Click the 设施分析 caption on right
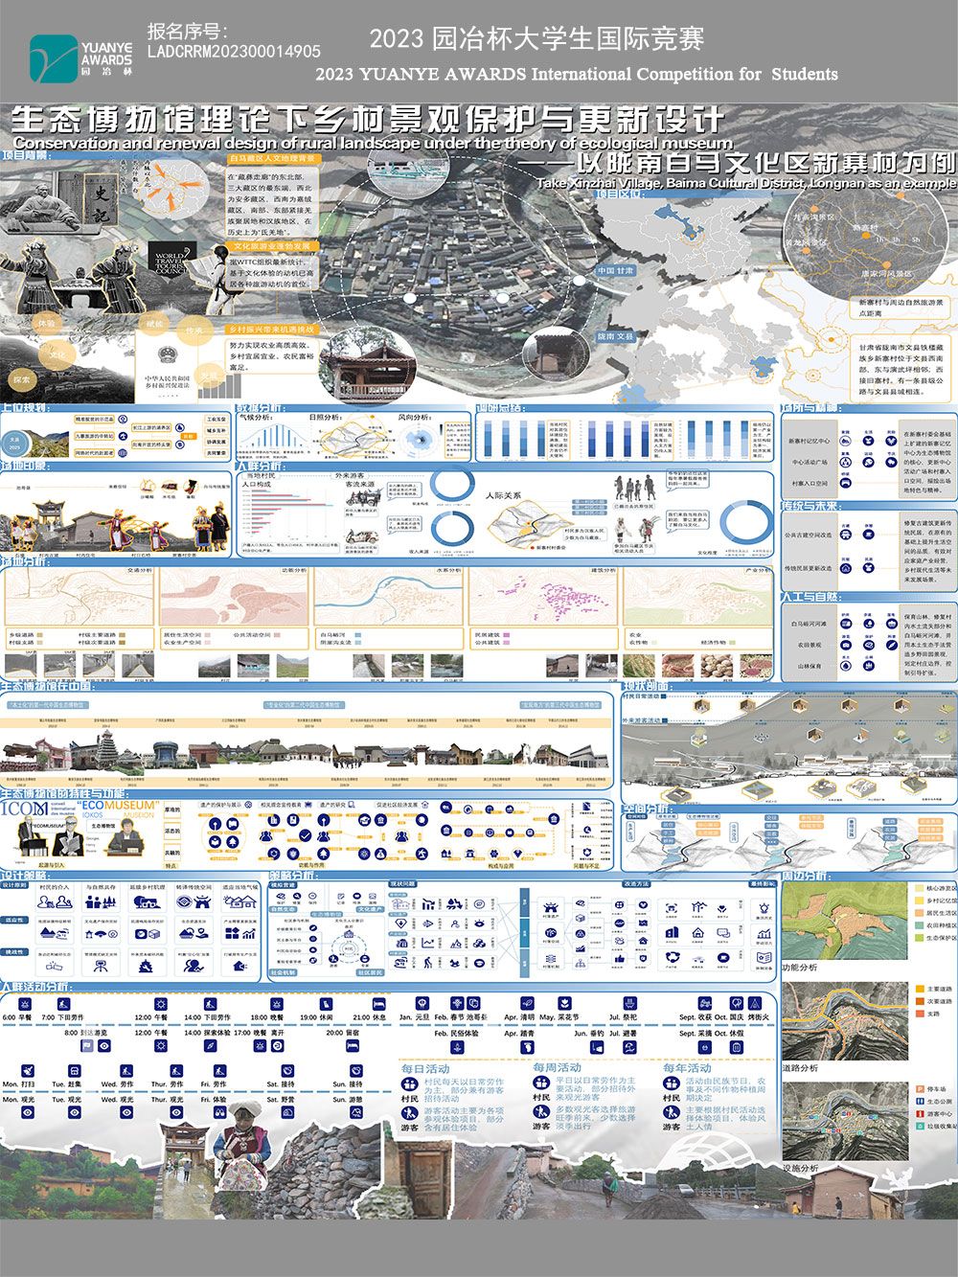 (x=801, y=1169)
